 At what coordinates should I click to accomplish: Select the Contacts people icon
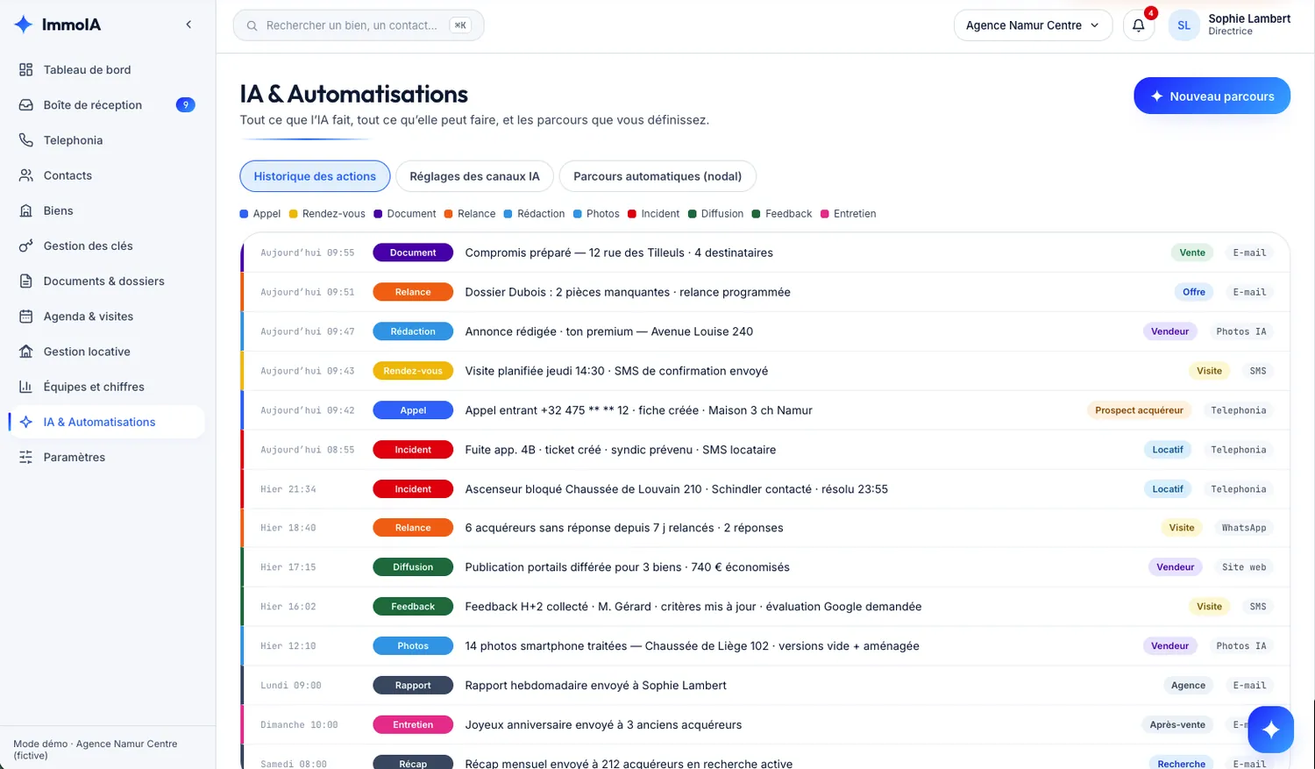click(26, 175)
